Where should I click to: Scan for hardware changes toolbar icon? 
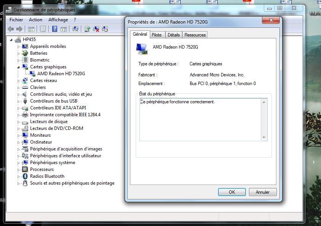(x=75, y=29)
